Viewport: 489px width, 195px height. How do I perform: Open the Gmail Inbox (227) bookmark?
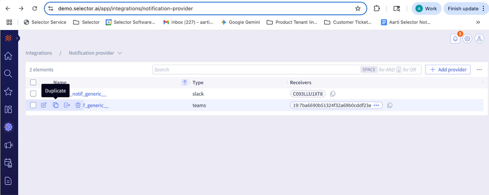tap(188, 22)
